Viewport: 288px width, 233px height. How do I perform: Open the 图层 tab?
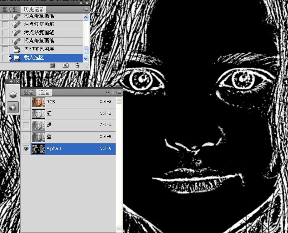[28, 92]
